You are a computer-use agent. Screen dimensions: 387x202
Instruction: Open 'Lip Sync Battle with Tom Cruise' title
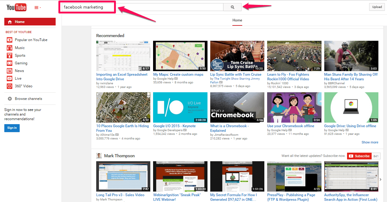pyautogui.click(x=236, y=74)
